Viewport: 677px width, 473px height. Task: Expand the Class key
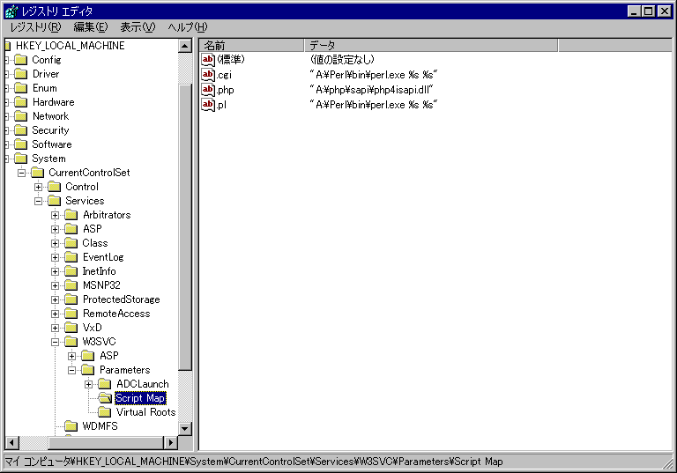(x=55, y=243)
